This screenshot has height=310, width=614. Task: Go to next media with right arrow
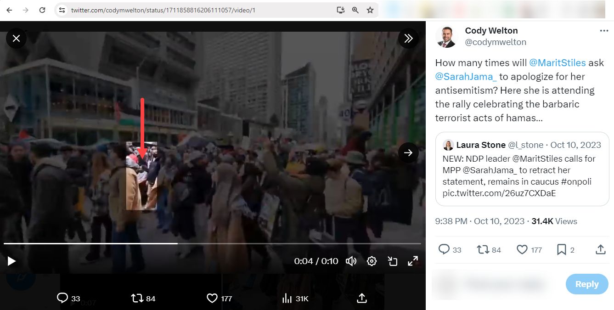pos(408,152)
